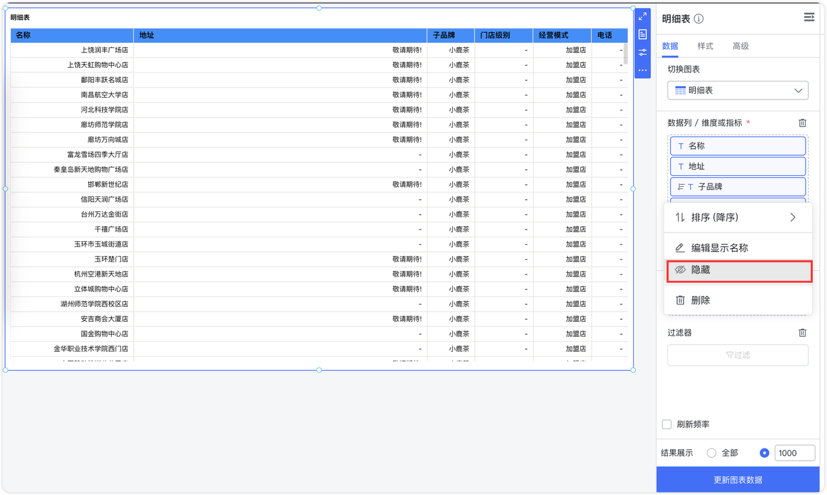The width and height of the screenshot is (827, 495).
Task: Open the three-dot more options menu
Action: [x=642, y=70]
